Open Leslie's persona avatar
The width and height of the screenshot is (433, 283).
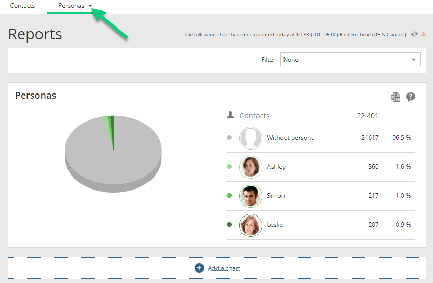[x=250, y=225]
